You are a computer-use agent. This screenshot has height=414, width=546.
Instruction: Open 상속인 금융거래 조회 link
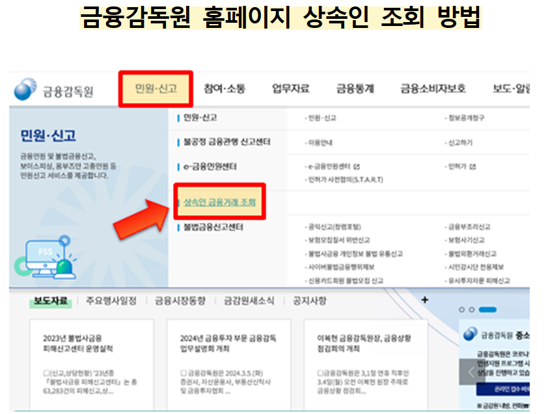(219, 202)
